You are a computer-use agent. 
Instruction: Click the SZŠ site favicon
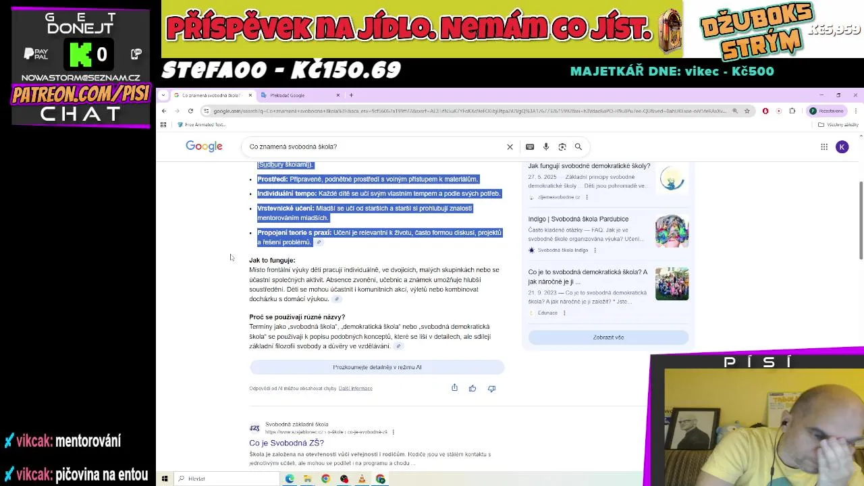(254, 428)
